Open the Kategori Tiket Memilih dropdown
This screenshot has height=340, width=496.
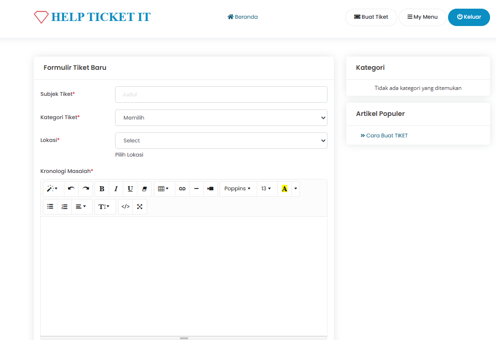[x=221, y=118]
